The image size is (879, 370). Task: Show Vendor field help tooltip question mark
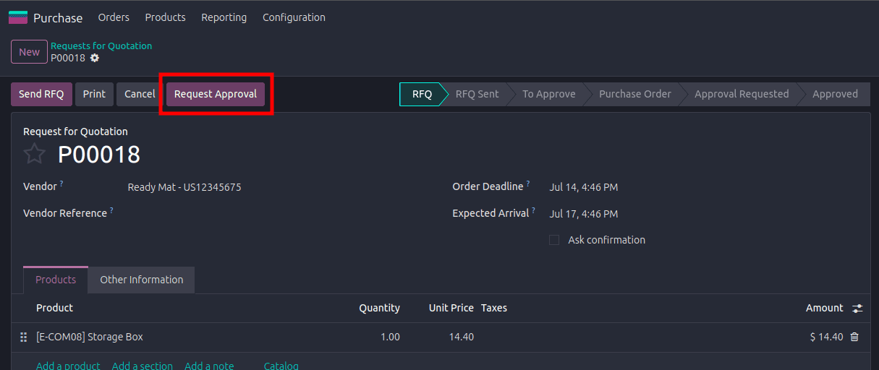[61, 184]
